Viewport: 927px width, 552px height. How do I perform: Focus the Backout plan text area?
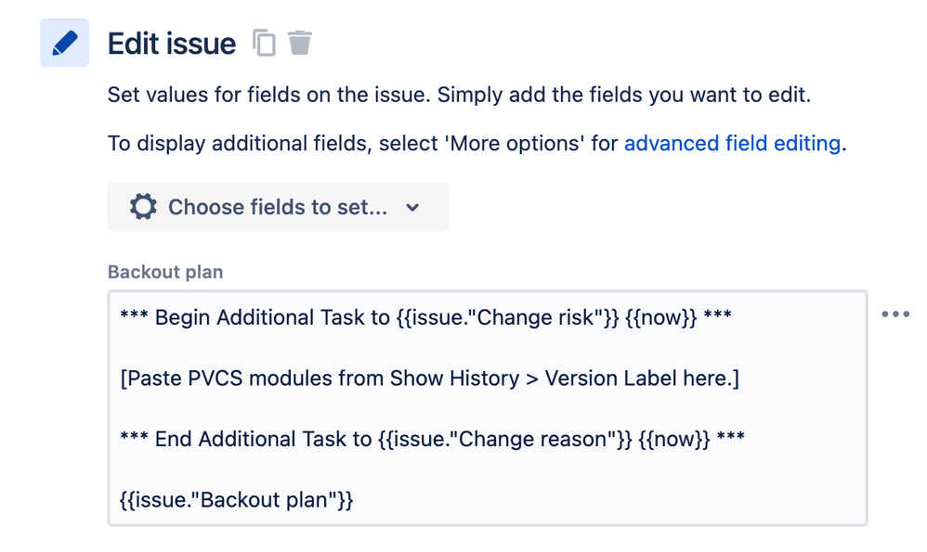(x=488, y=408)
